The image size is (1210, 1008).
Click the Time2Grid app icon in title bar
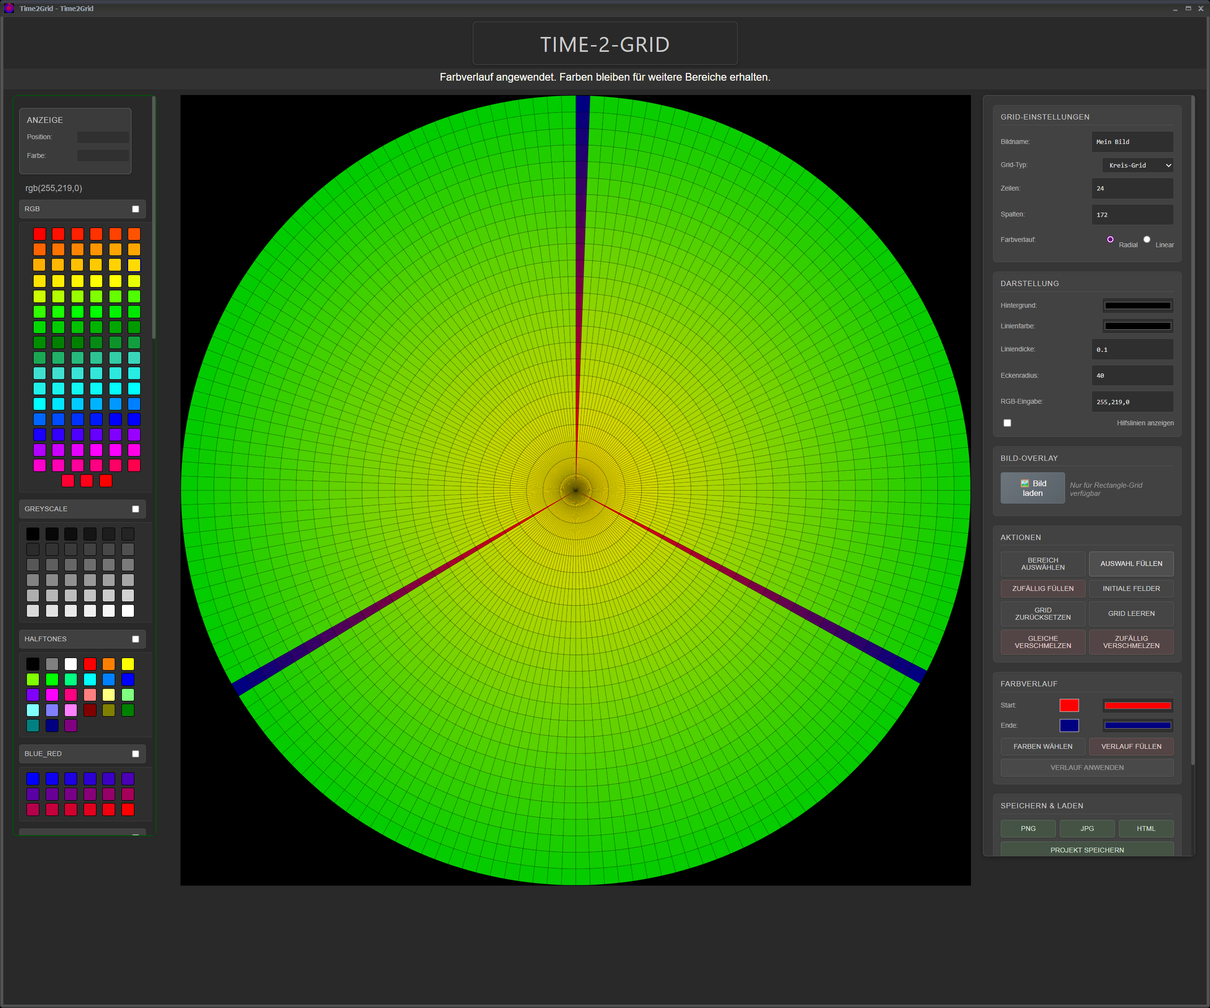9,8
